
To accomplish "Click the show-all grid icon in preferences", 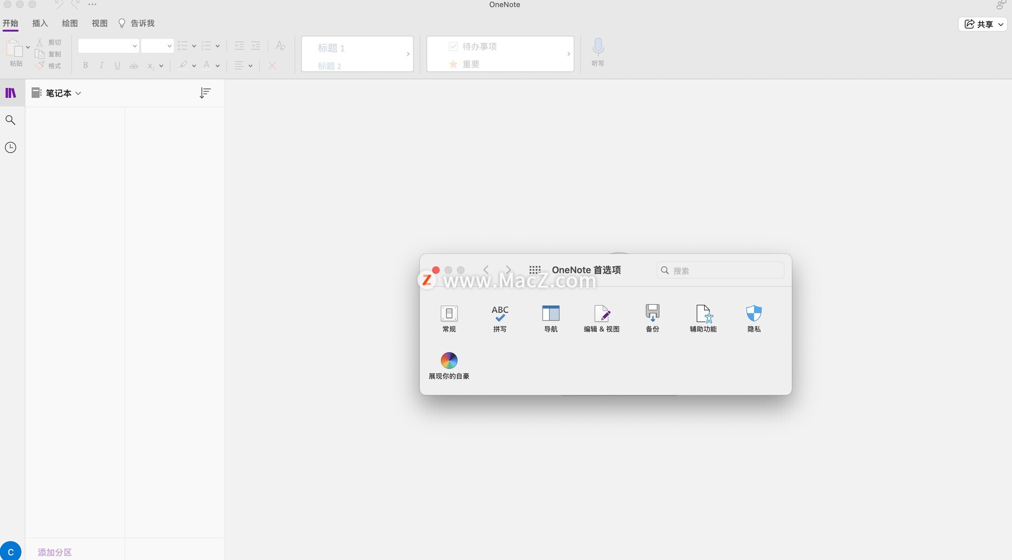I will [535, 270].
